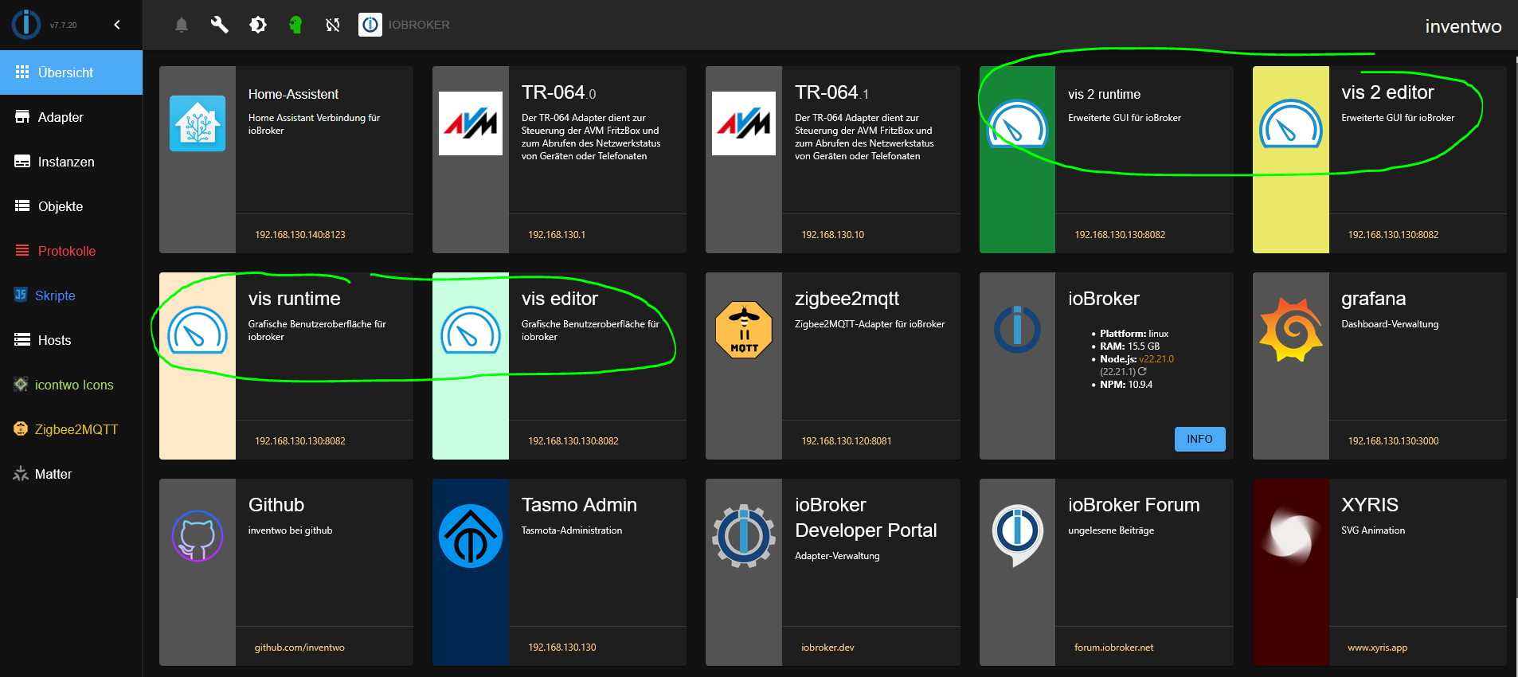Image resolution: width=1518 pixels, height=677 pixels.
Task: Open the Hosts section
Action: pyautogui.click(x=72, y=340)
